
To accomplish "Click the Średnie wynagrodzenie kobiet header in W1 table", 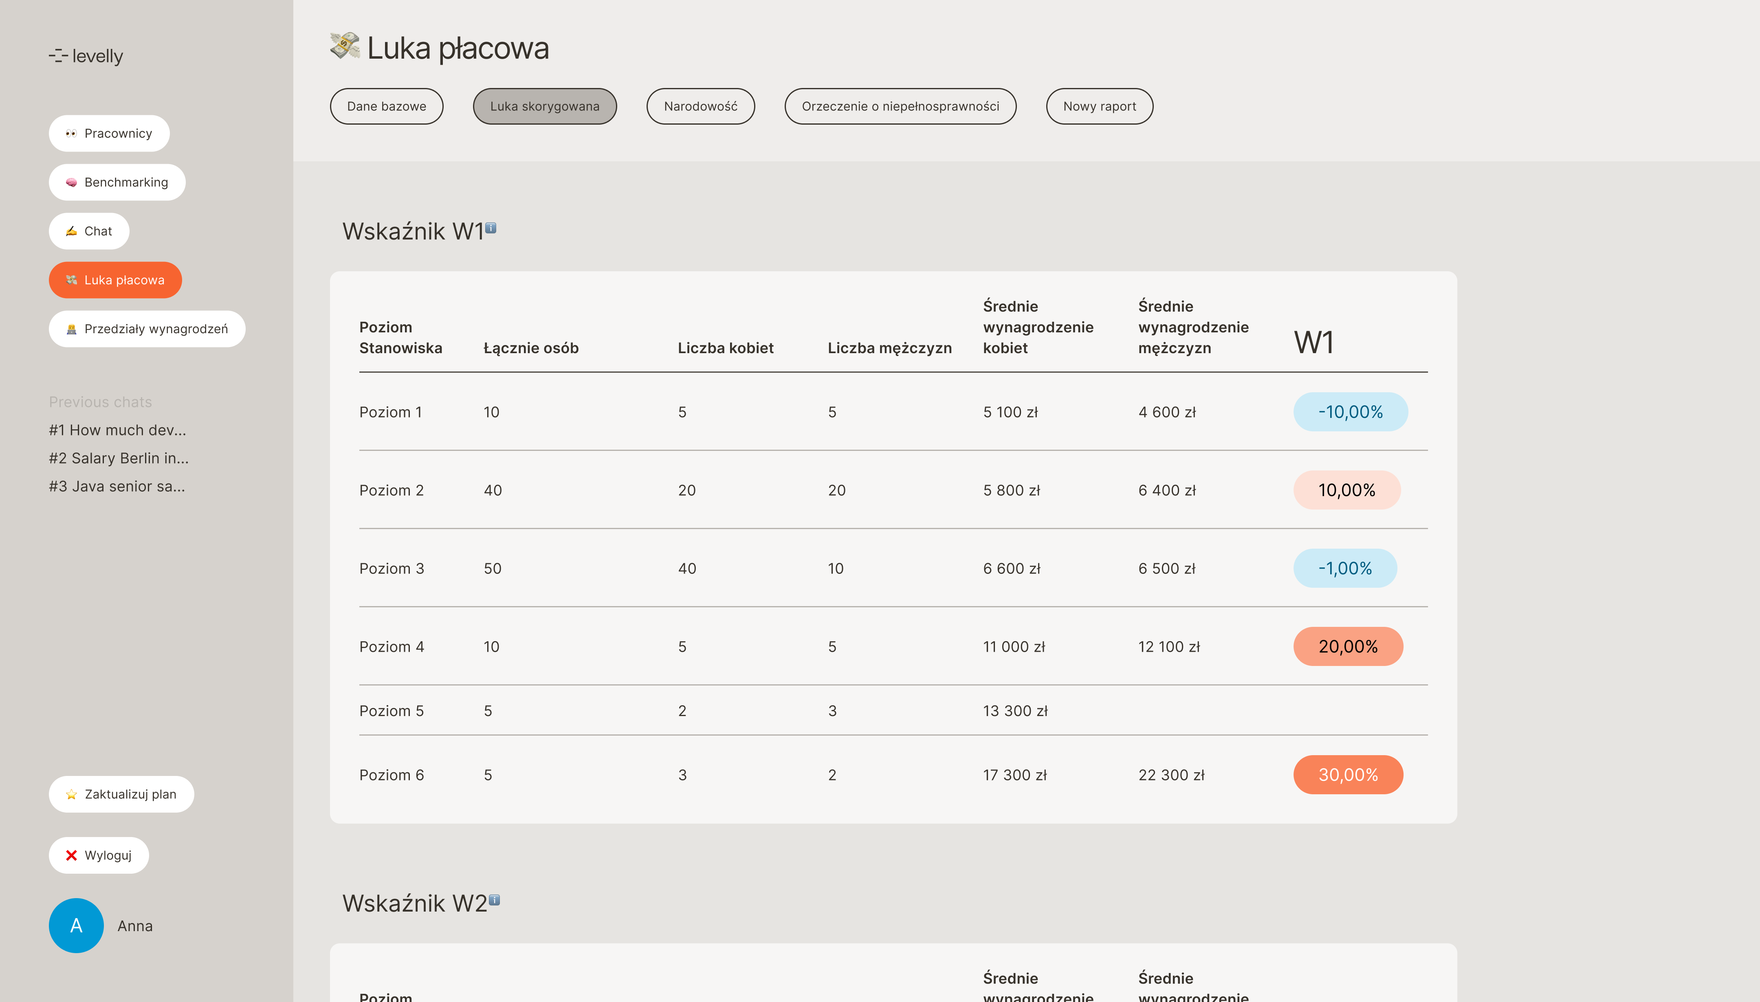I will [1038, 327].
